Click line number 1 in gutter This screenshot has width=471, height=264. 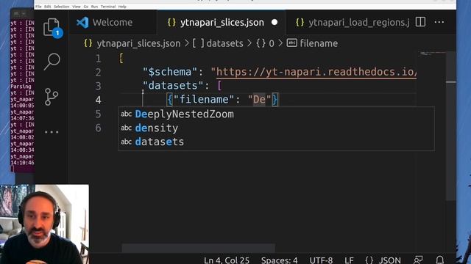tap(98, 59)
